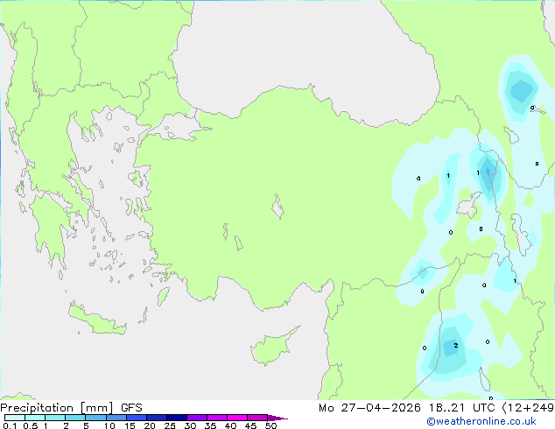This screenshot has height=429, width=555.
Task: Click the 40–45 mm magenta legend box
Action: 237,418
